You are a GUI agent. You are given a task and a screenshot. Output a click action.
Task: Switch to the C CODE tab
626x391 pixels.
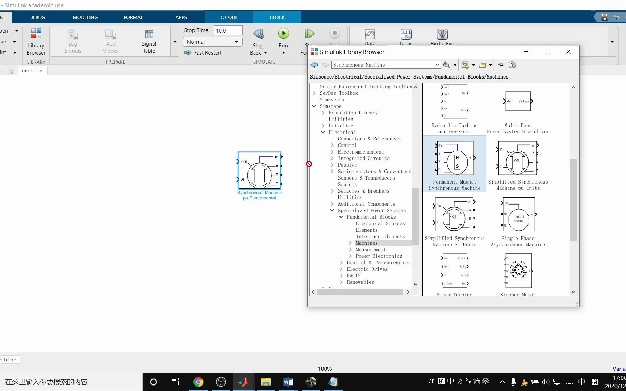(x=229, y=17)
